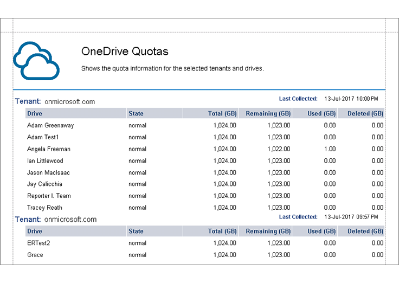Click Remaining (GB) header in first table

pyautogui.click(x=265, y=113)
